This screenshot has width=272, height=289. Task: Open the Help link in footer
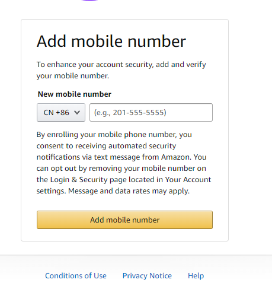click(196, 275)
